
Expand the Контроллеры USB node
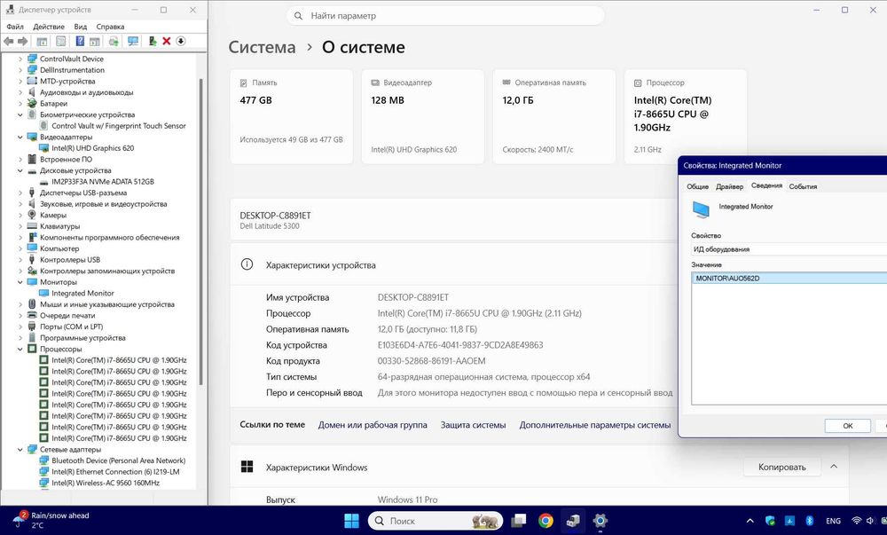(20, 260)
